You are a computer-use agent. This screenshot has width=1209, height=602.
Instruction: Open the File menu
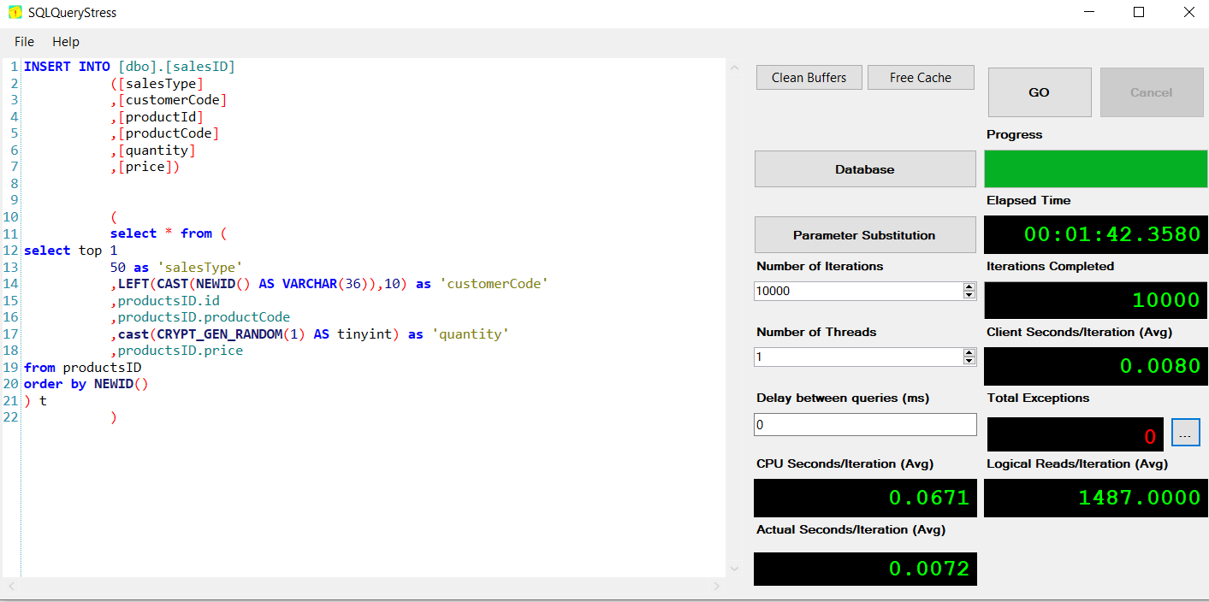click(24, 41)
